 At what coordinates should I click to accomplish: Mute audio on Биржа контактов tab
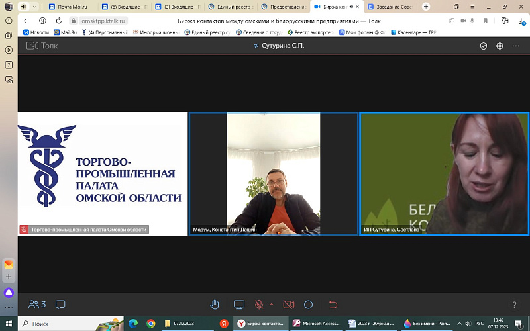pos(351,7)
